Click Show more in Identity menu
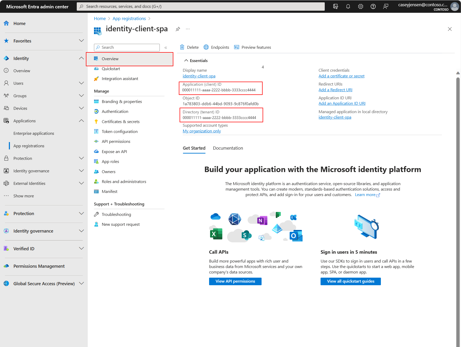Viewport: 461px width, 347px height. [x=23, y=196]
